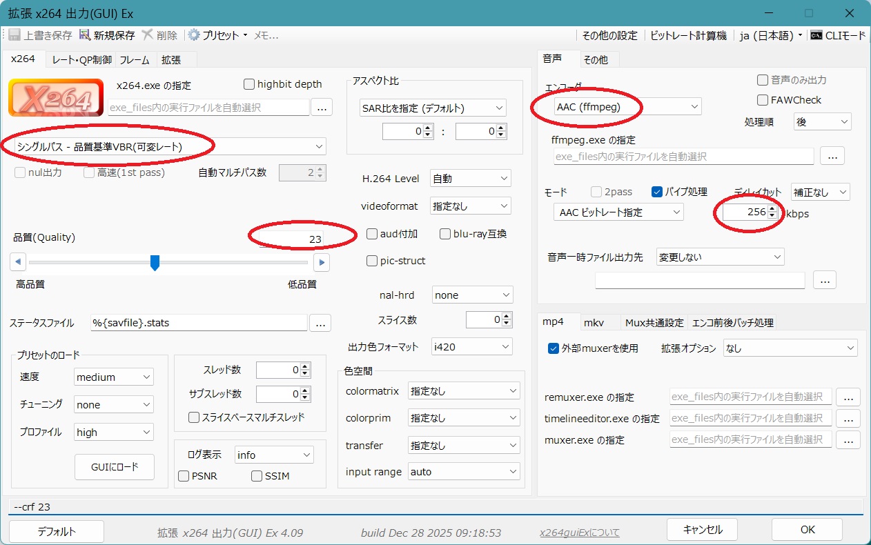Enable the highbit depth checkbox
This screenshot has height=545, width=871.
point(249,84)
